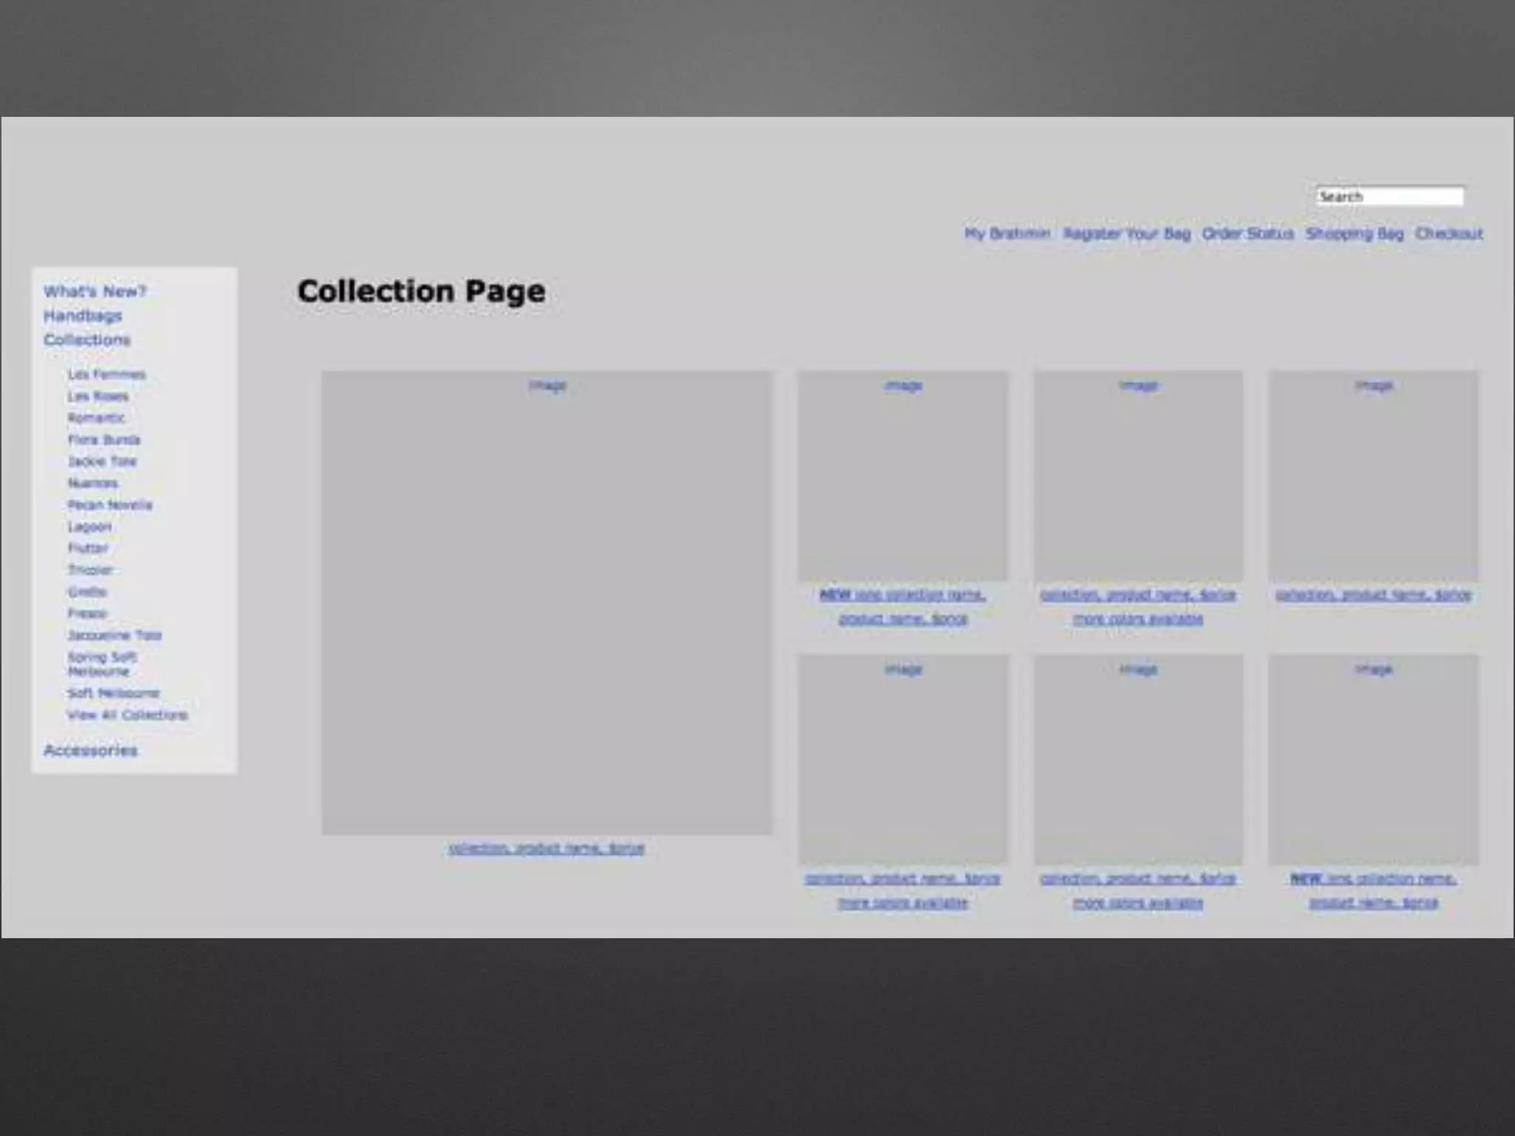Open the Romantic collection link

coord(96,418)
